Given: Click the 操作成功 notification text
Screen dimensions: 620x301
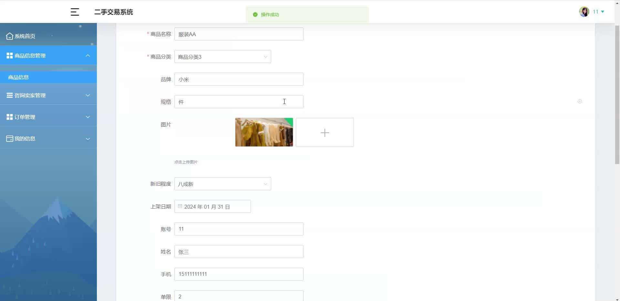Looking at the screenshot, I should pos(270,15).
